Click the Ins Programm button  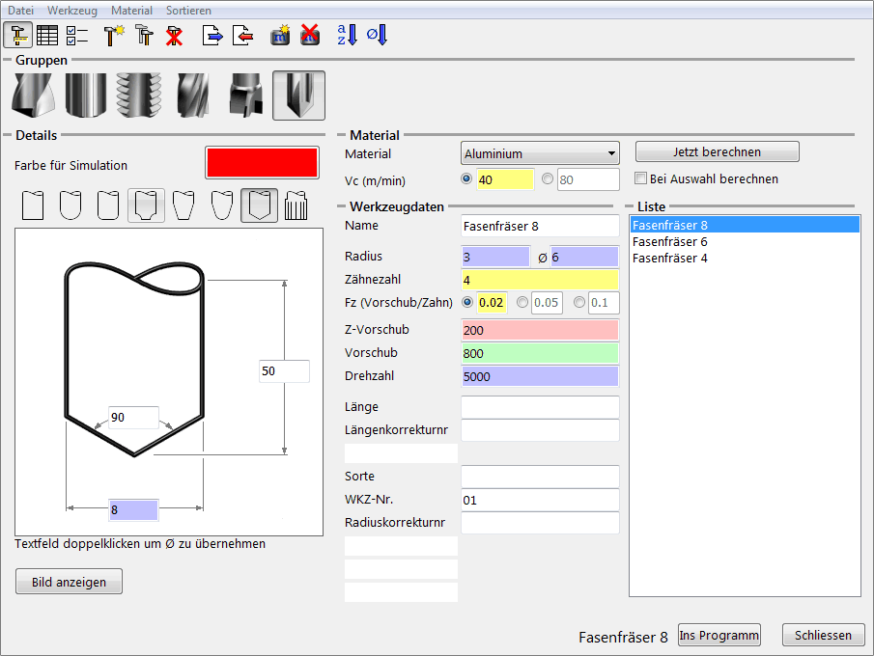[x=719, y=636]
